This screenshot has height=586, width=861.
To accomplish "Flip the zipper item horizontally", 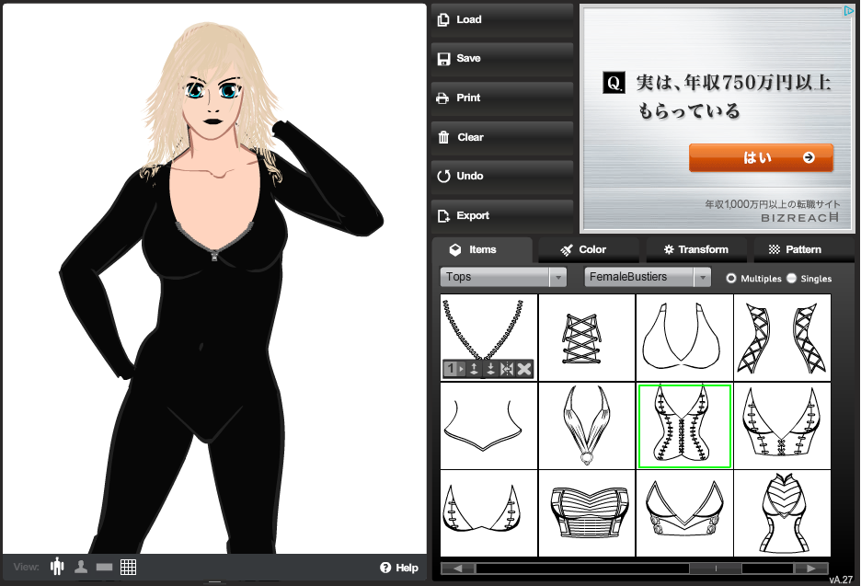I will pyautogui.click(x=507, y=369).
